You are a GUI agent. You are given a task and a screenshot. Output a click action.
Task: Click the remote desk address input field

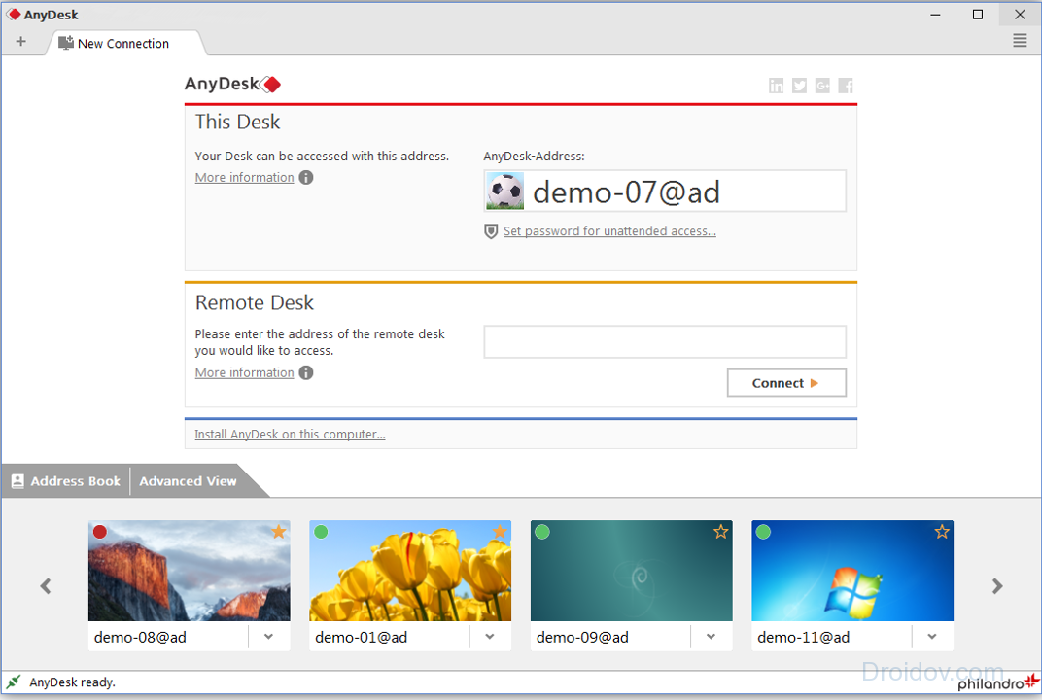pos(665,342)
